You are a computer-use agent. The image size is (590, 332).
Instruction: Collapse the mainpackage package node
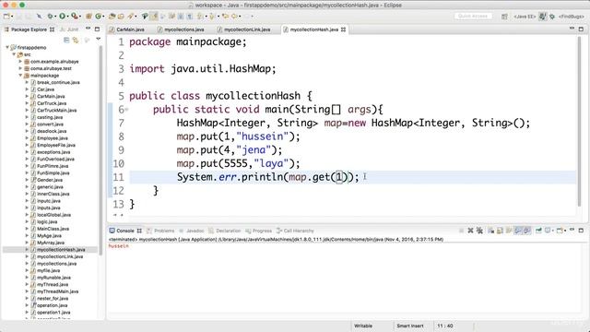pyautogui.click(x=20, y=76)
